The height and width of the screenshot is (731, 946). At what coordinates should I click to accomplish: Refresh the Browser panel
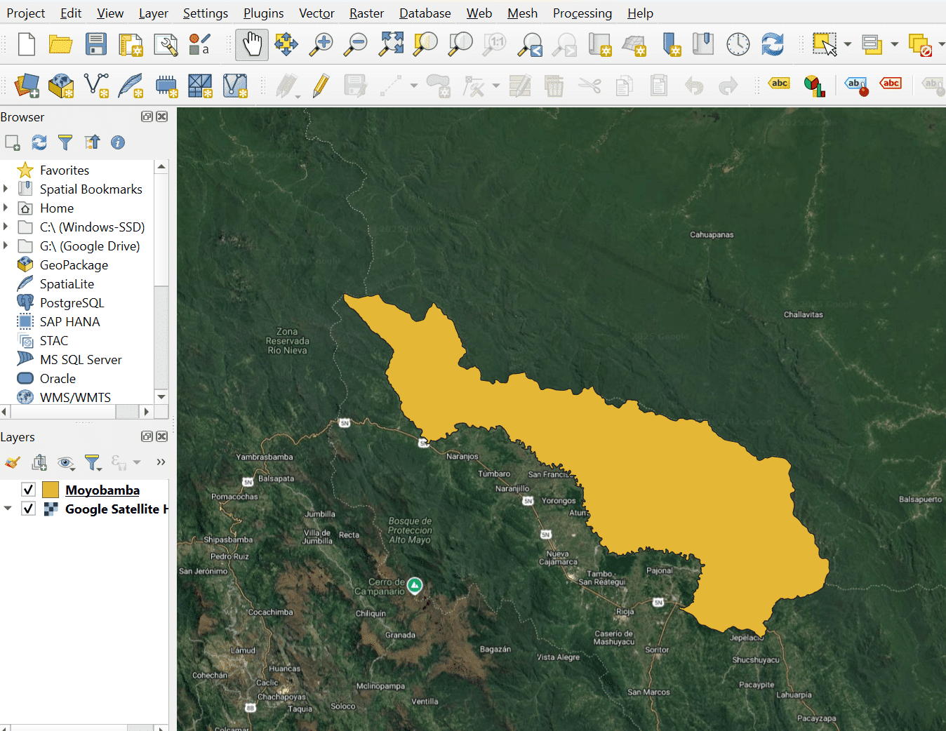pyautogui.click(x=39, y=142)
